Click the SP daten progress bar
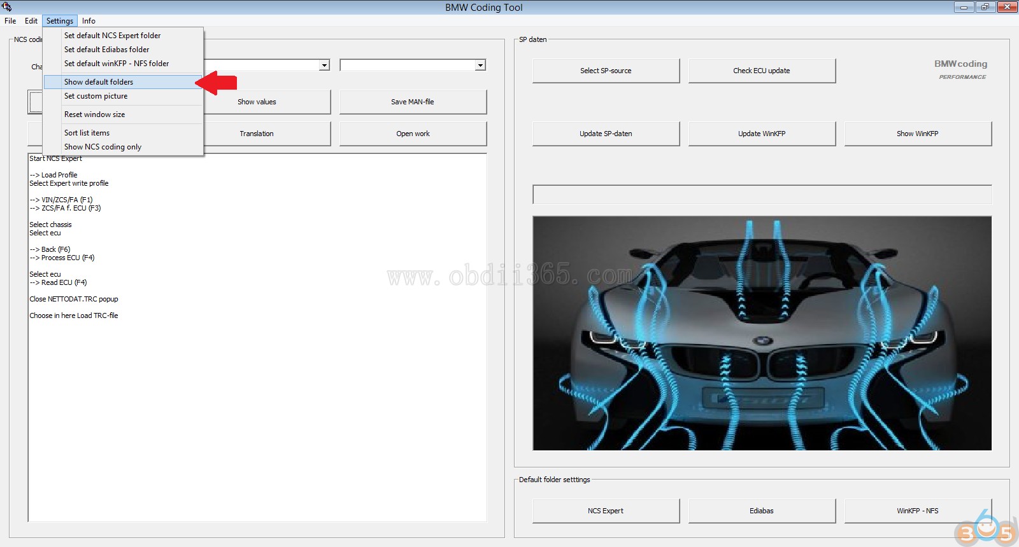 [x=762, y=195]
